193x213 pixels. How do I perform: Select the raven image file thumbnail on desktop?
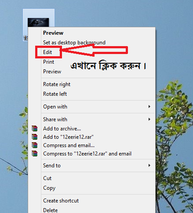click(x=38, y=22)
